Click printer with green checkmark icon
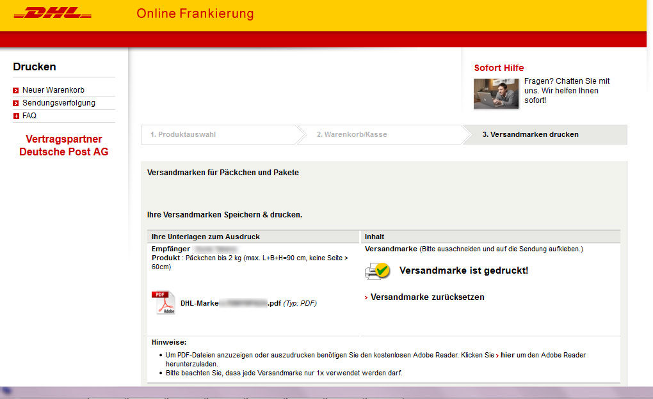 [377, 271]
